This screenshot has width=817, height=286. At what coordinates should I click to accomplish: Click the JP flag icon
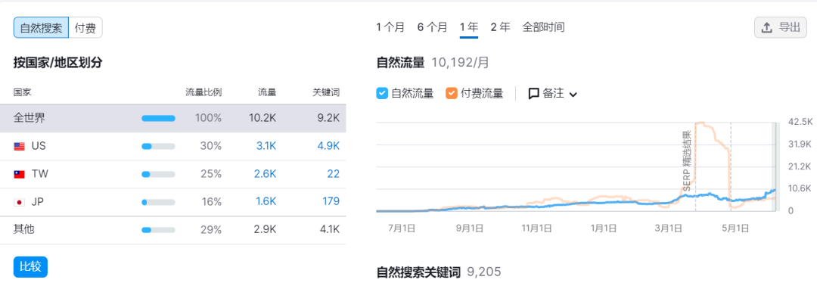pyautogui.click(x=19, y=201)
